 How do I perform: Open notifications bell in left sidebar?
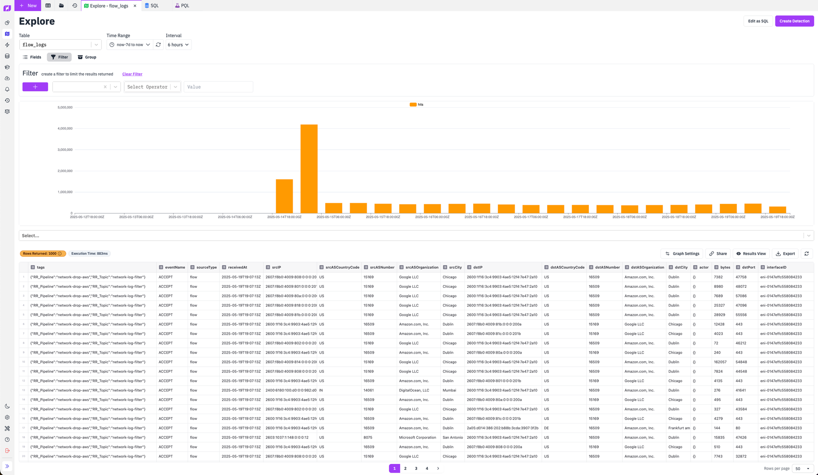click(7, 90)
